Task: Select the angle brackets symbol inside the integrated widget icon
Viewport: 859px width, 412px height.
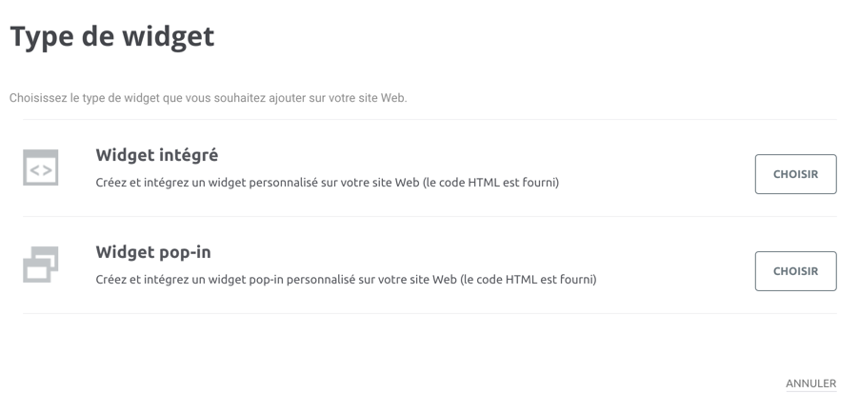Action: [x=41, y=170]
